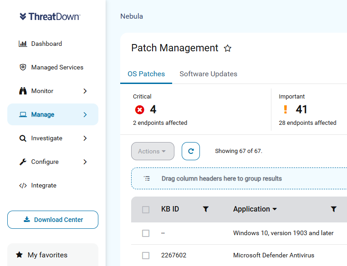Viewport: 347px width, 266px height.
Task: Click 'Microsoft Defender Antivirus' cell
Action: tap(274, 256)
